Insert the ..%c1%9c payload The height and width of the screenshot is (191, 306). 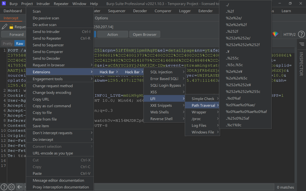click(x=245, y=125)
